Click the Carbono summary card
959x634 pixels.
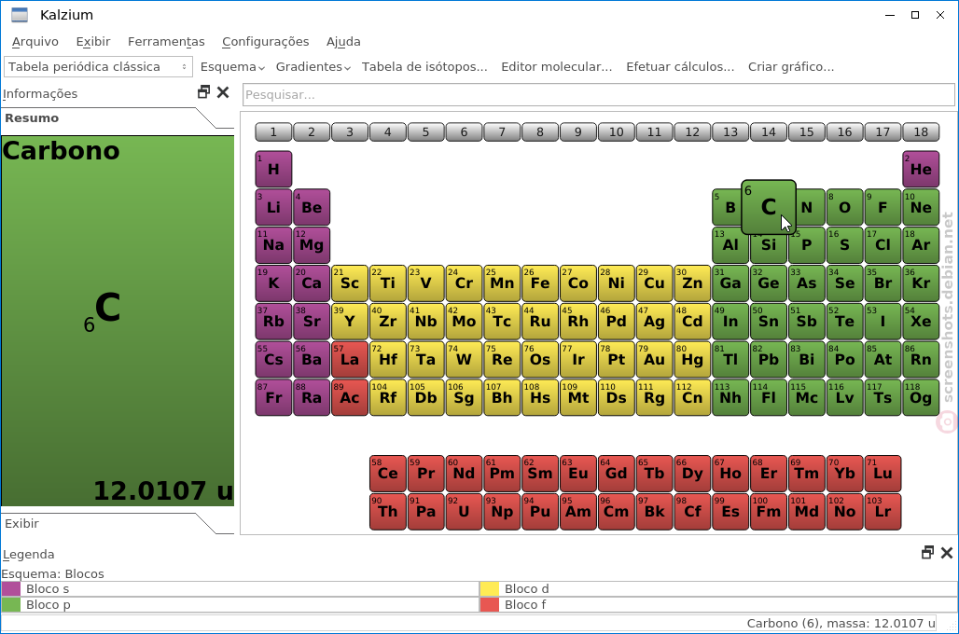pos(118,321)
